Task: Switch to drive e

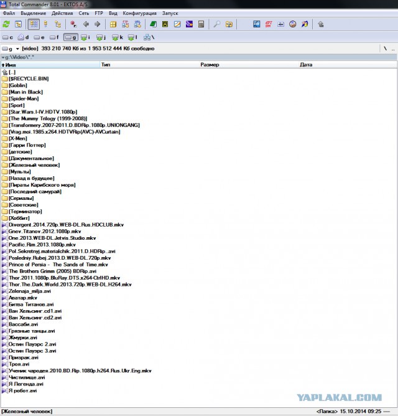Action: tap(39, 37)
